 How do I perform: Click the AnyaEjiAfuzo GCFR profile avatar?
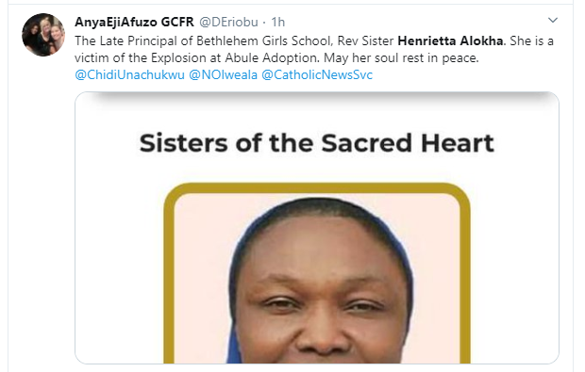click(43, 35)
